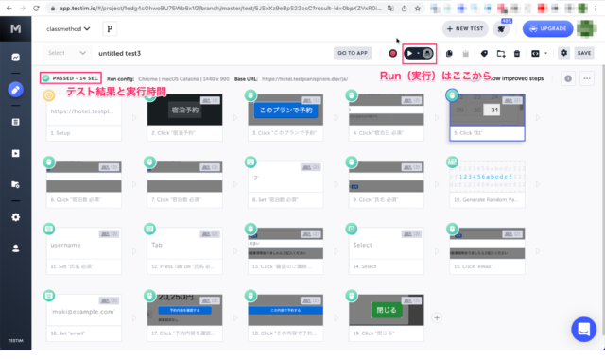The width and height of the screenshot is (605, 359).
Task: Click the trash delete icon in the toolbar
Action: tap(517, 54)
